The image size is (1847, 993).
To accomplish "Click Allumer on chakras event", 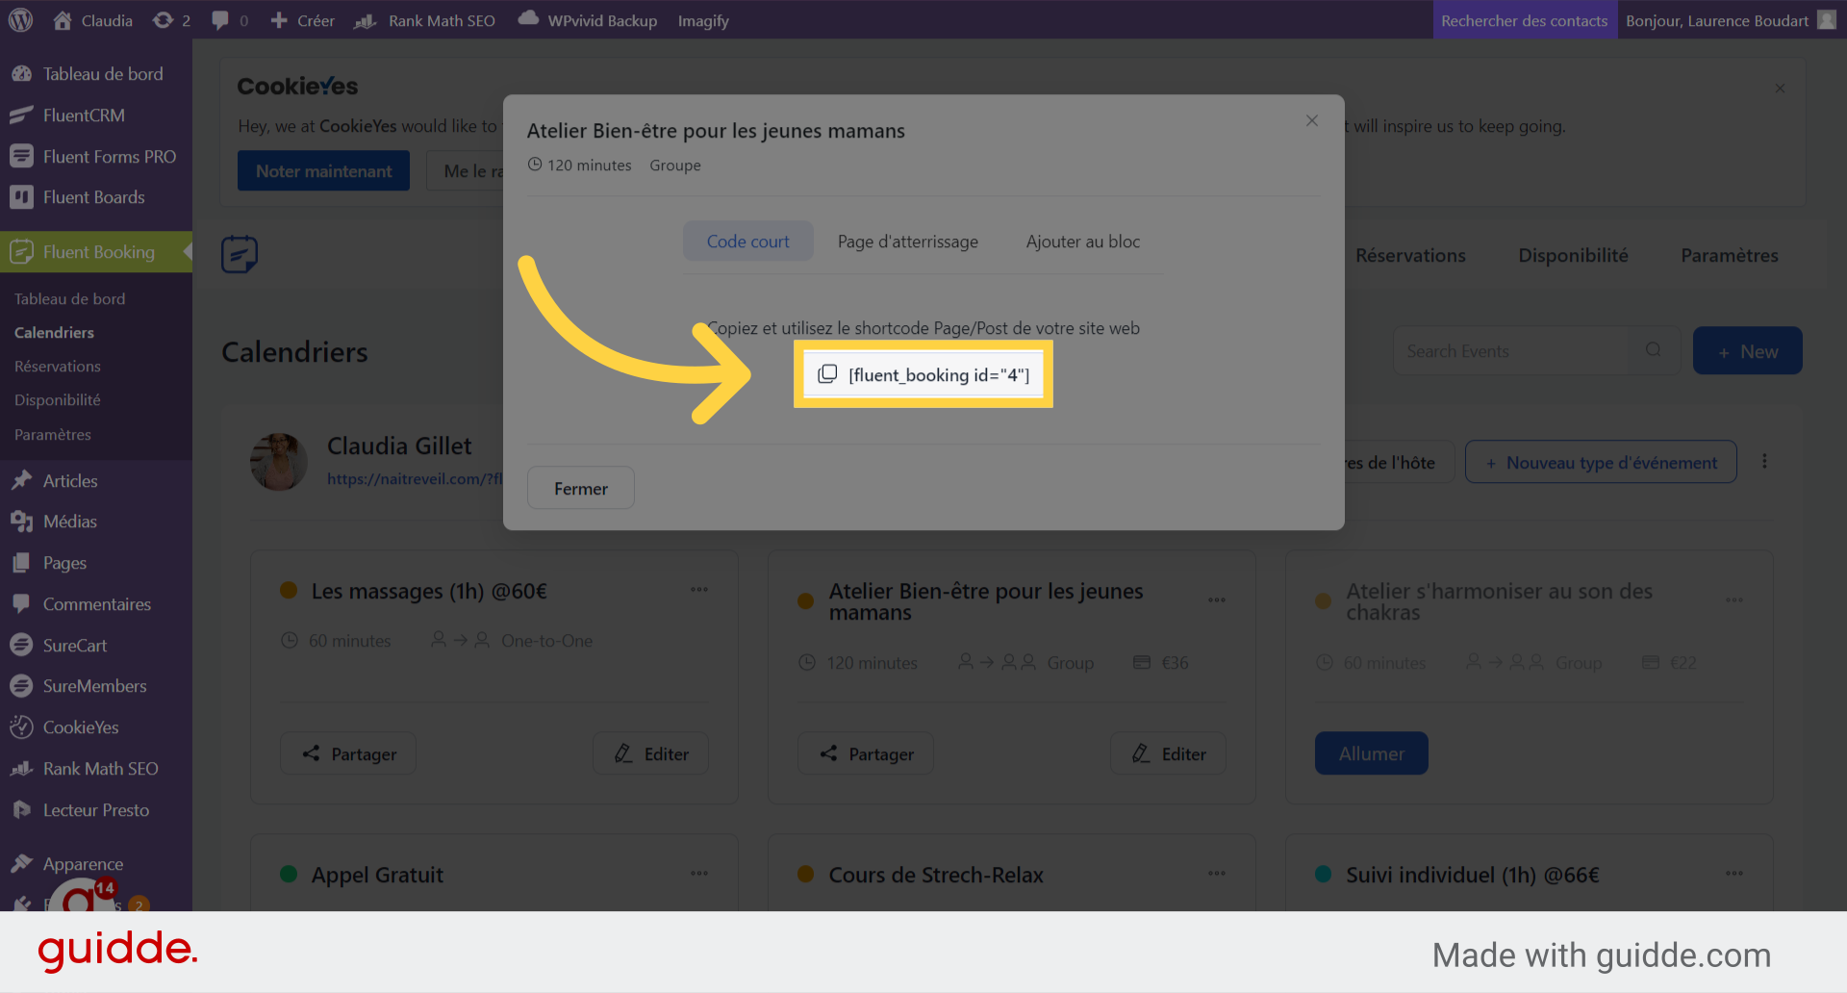I will [1372, 753].
